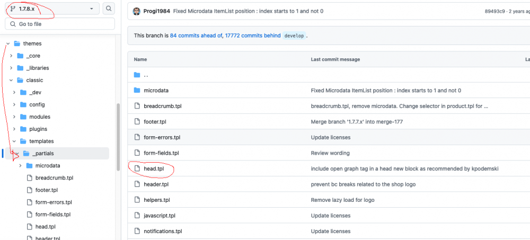This screenshot has height=240, width=530.
Task: Click the microdata folder icon in file list
Action: [137, 90]
